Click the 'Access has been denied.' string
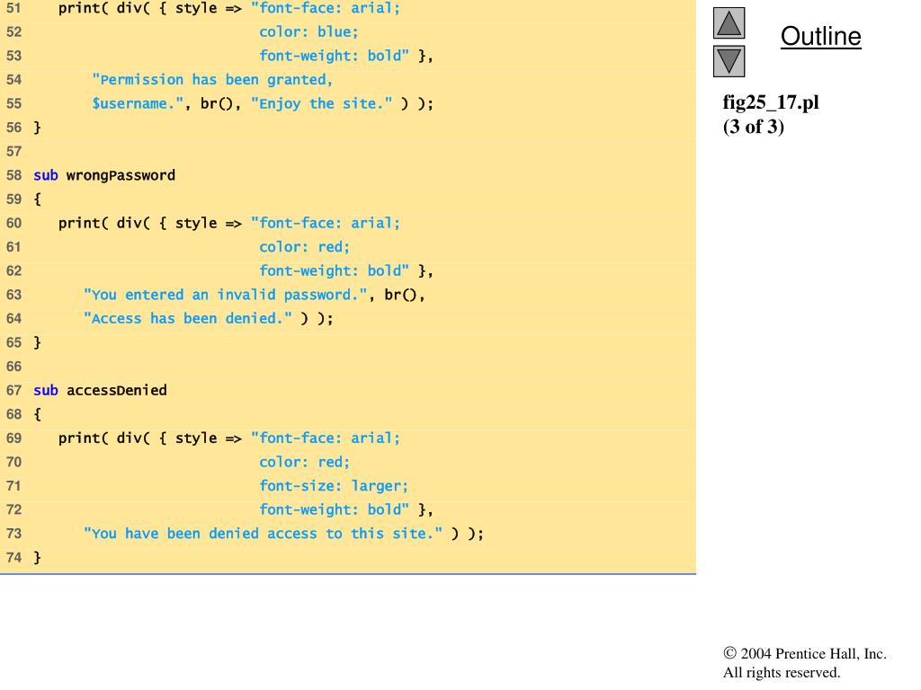921x690 pixels. (188, 319)
